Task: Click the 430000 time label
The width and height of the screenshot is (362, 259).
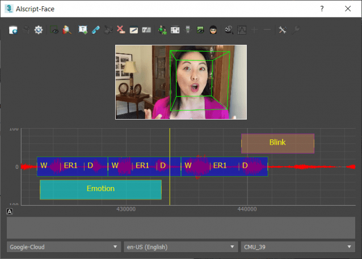Action: pos(126,209)
